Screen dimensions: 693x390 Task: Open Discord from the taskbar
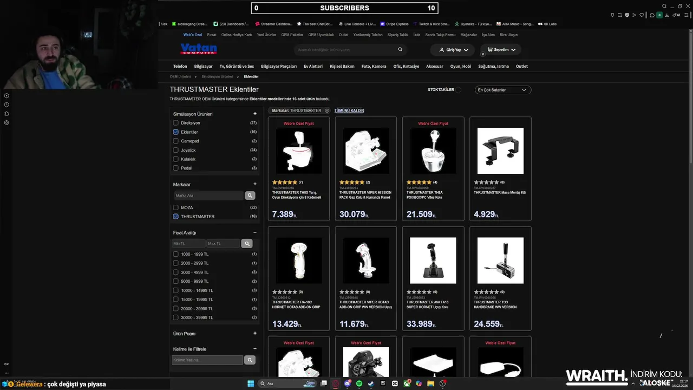point(348,383)
